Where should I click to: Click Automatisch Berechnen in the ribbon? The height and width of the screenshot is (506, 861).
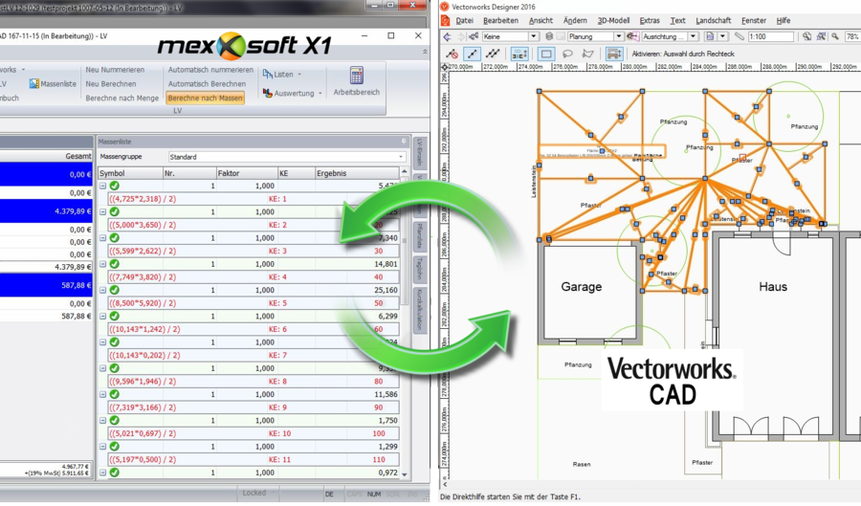(208, 84)
